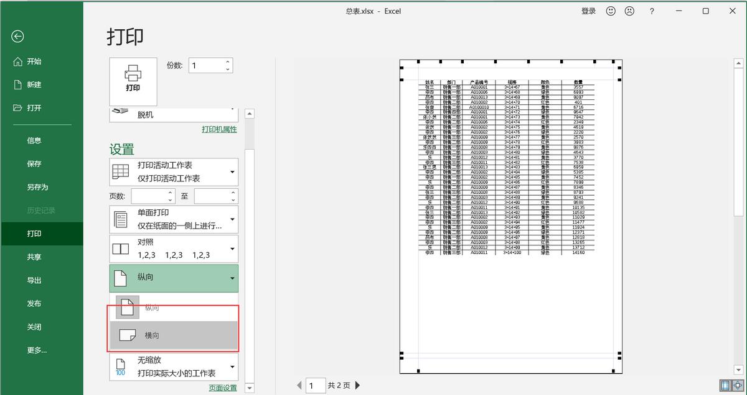Click the question mark help icon
The width and height of the screenshot is (747, 395).
click(x=652, y=11)
